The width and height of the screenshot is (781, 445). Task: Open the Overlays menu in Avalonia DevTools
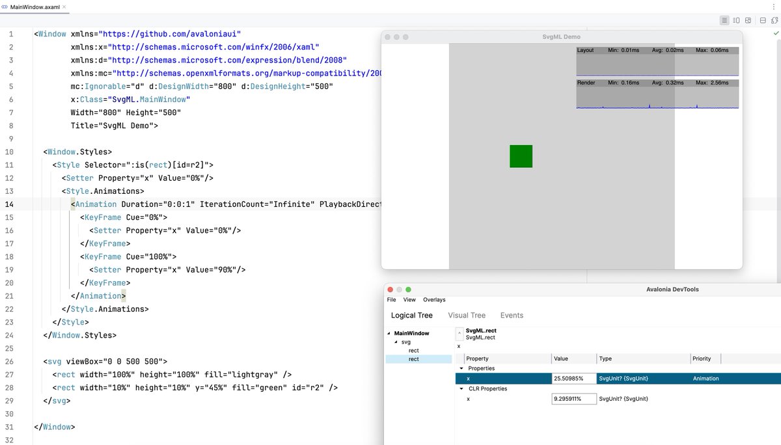(x=434, y=300)
